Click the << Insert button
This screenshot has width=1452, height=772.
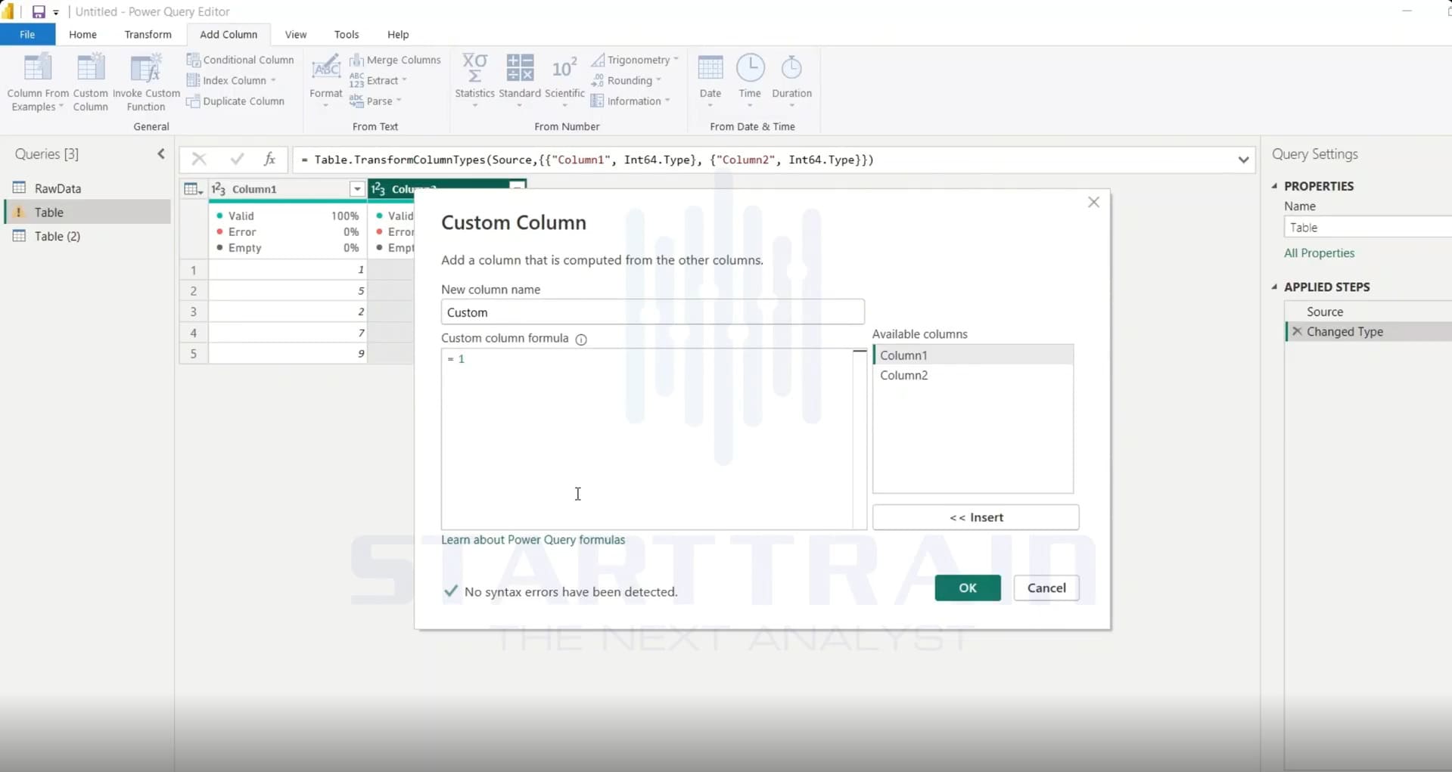tap(975, 517)
